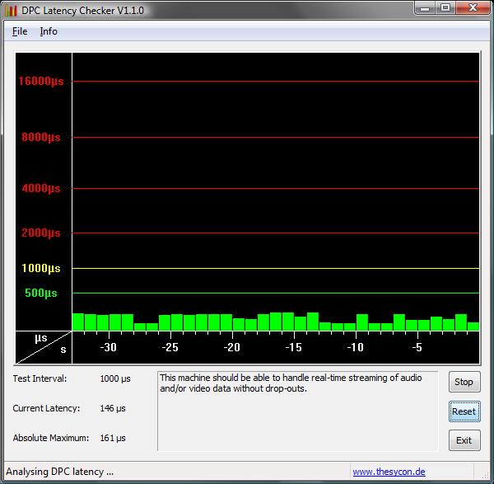Click the -15 time axis label
This screenshot has height=484, width=494.
coord(294,347)
